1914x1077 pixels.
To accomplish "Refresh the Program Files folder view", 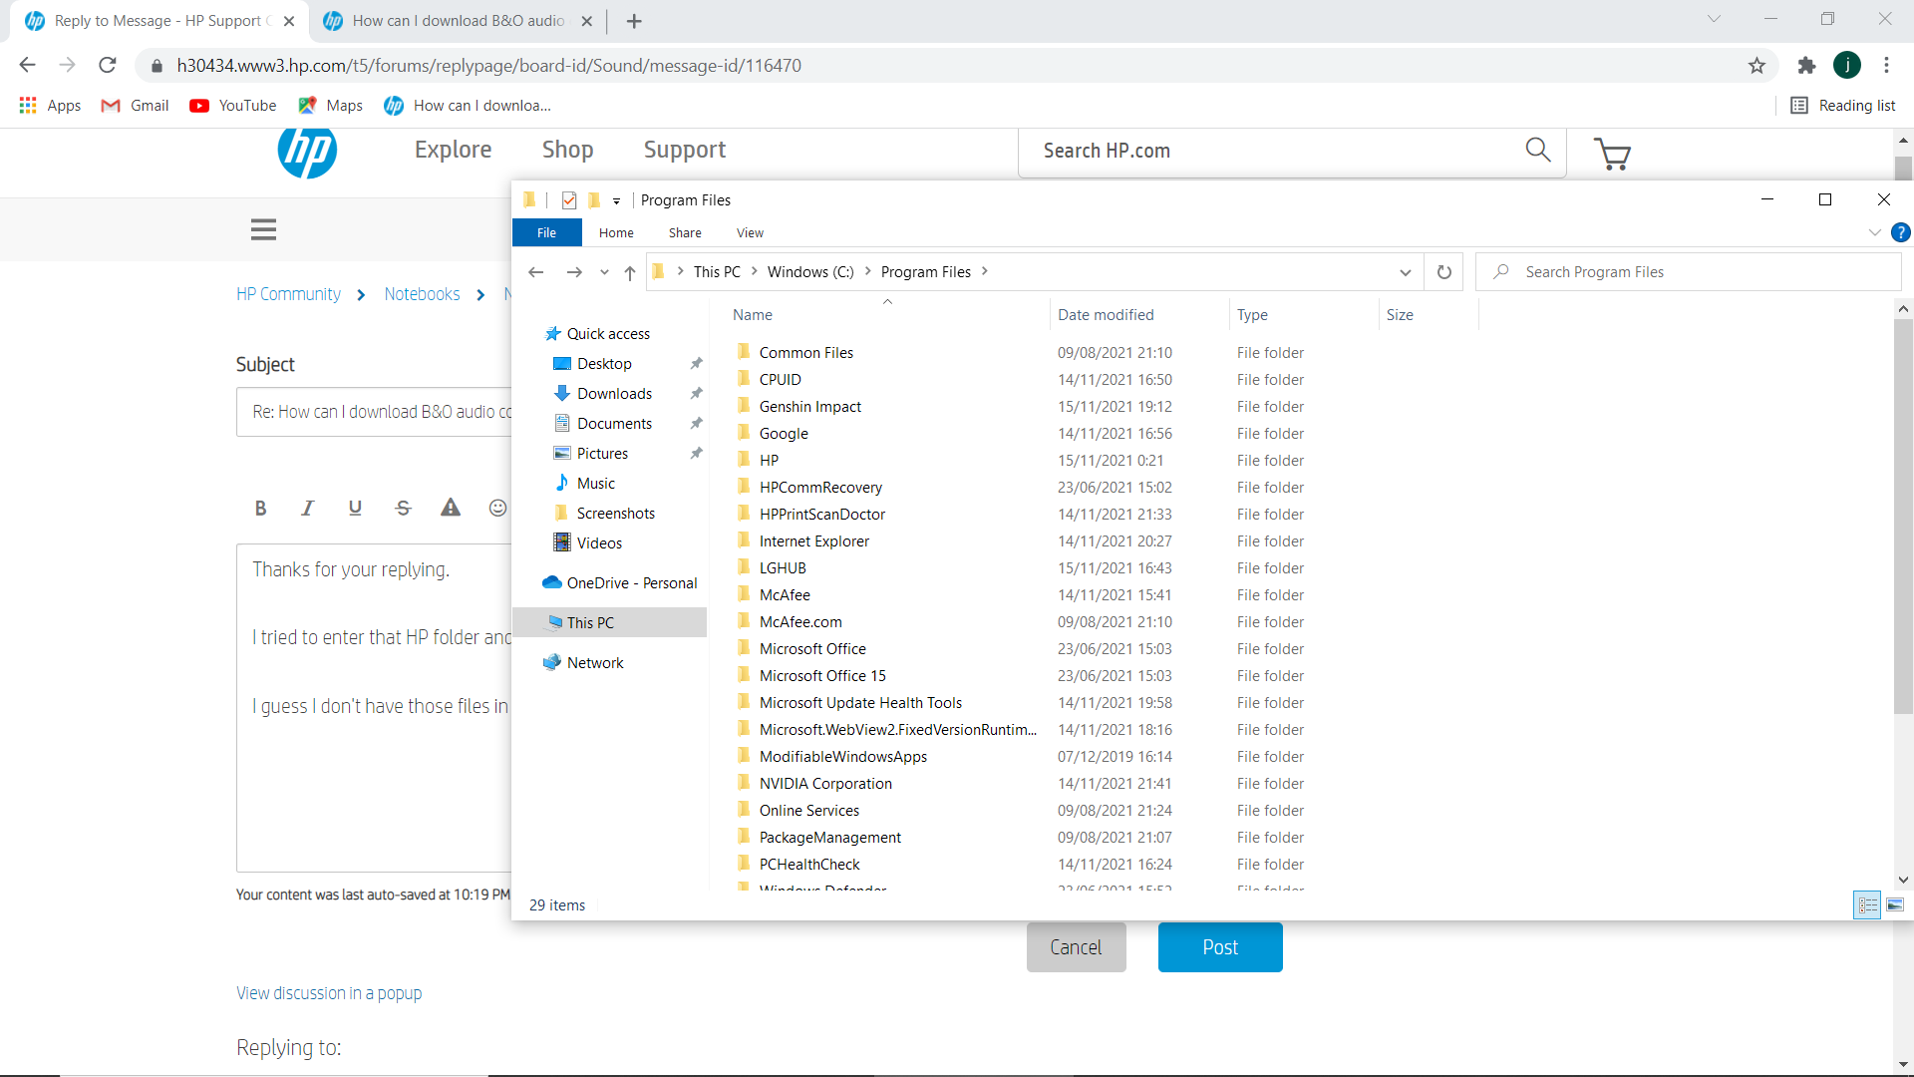I will coord(1443,272).
